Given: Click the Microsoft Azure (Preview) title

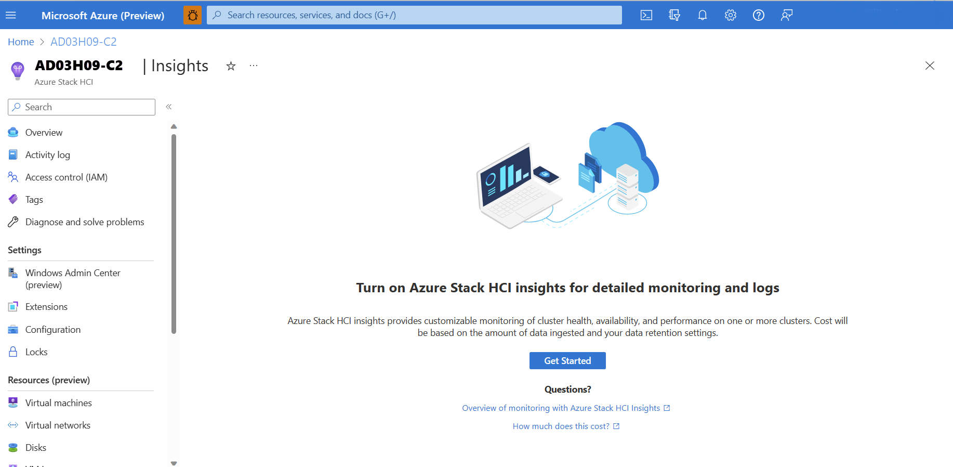Looking at the screenshot, I should 103,16.
